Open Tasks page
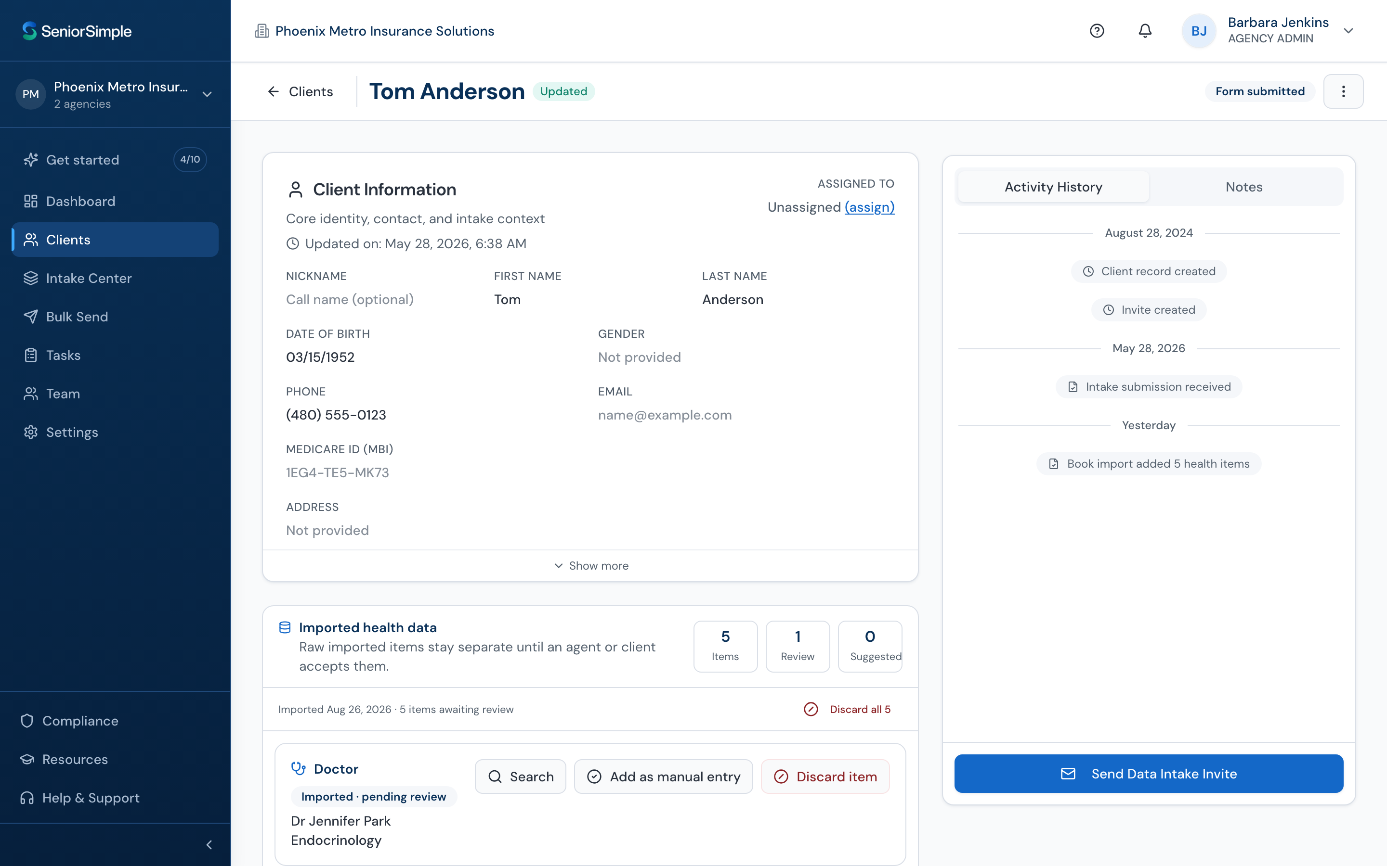This screenshot has width=1387, height=866. pos(115,355)
